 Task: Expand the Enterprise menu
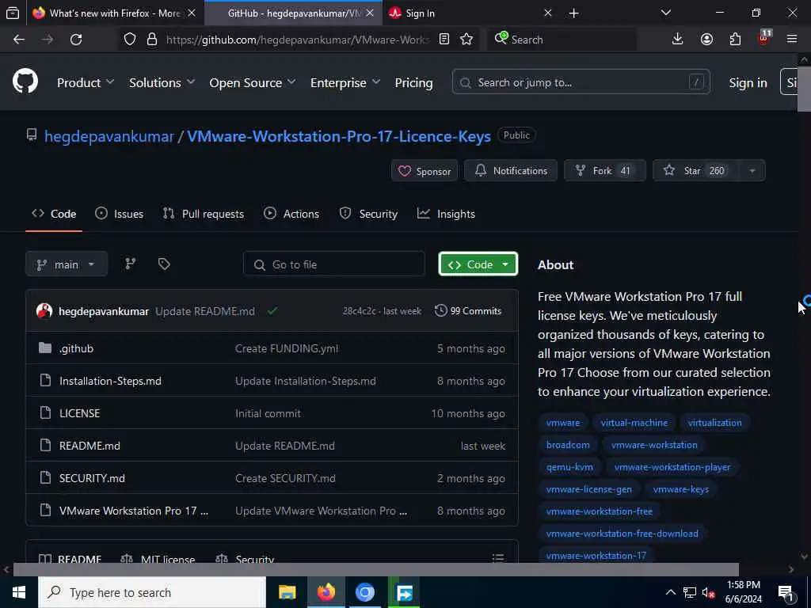345,82
